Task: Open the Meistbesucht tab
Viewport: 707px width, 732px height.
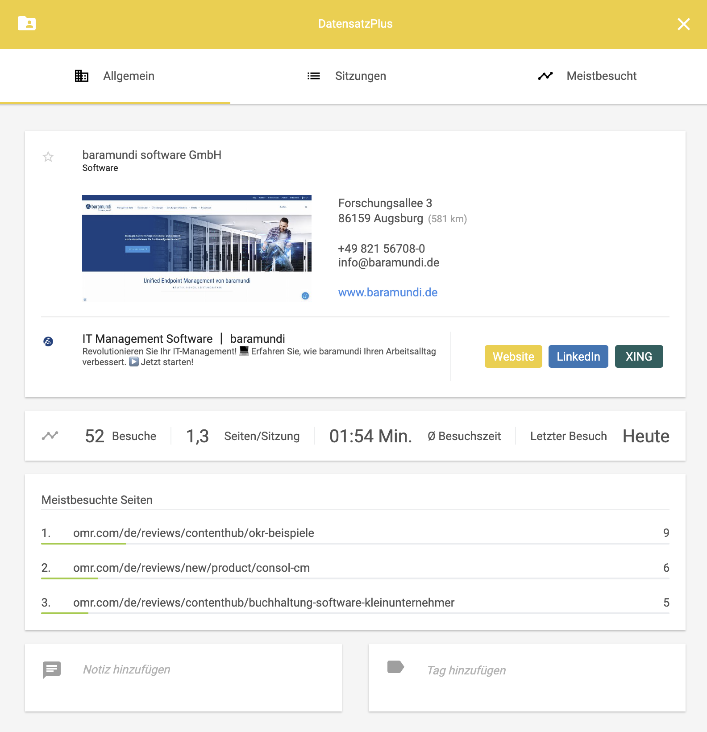Action: pos(587,76)
